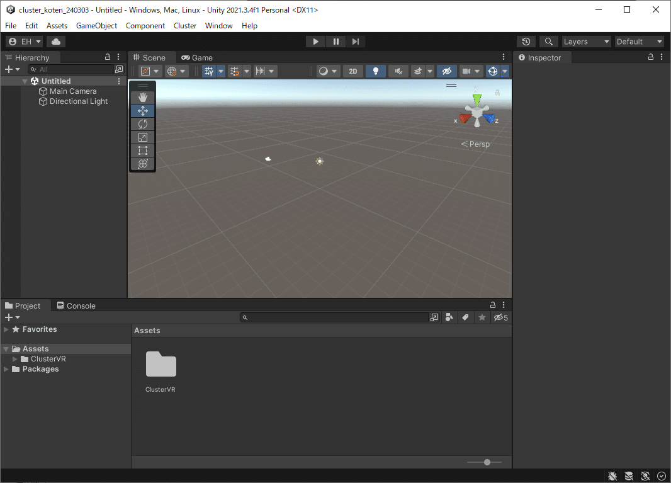Toggle scene audio mute icon
The image size is (671, 483).
pyautogui.click(x=398, y=71)
